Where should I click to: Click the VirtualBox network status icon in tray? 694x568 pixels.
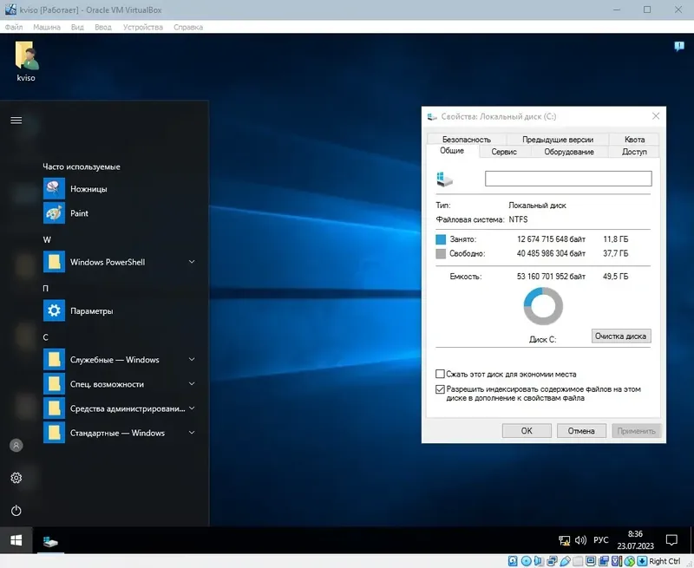[553, 561]
